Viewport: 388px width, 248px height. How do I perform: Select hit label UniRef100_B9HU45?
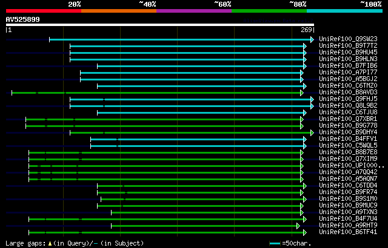click(x=348, y=52)
